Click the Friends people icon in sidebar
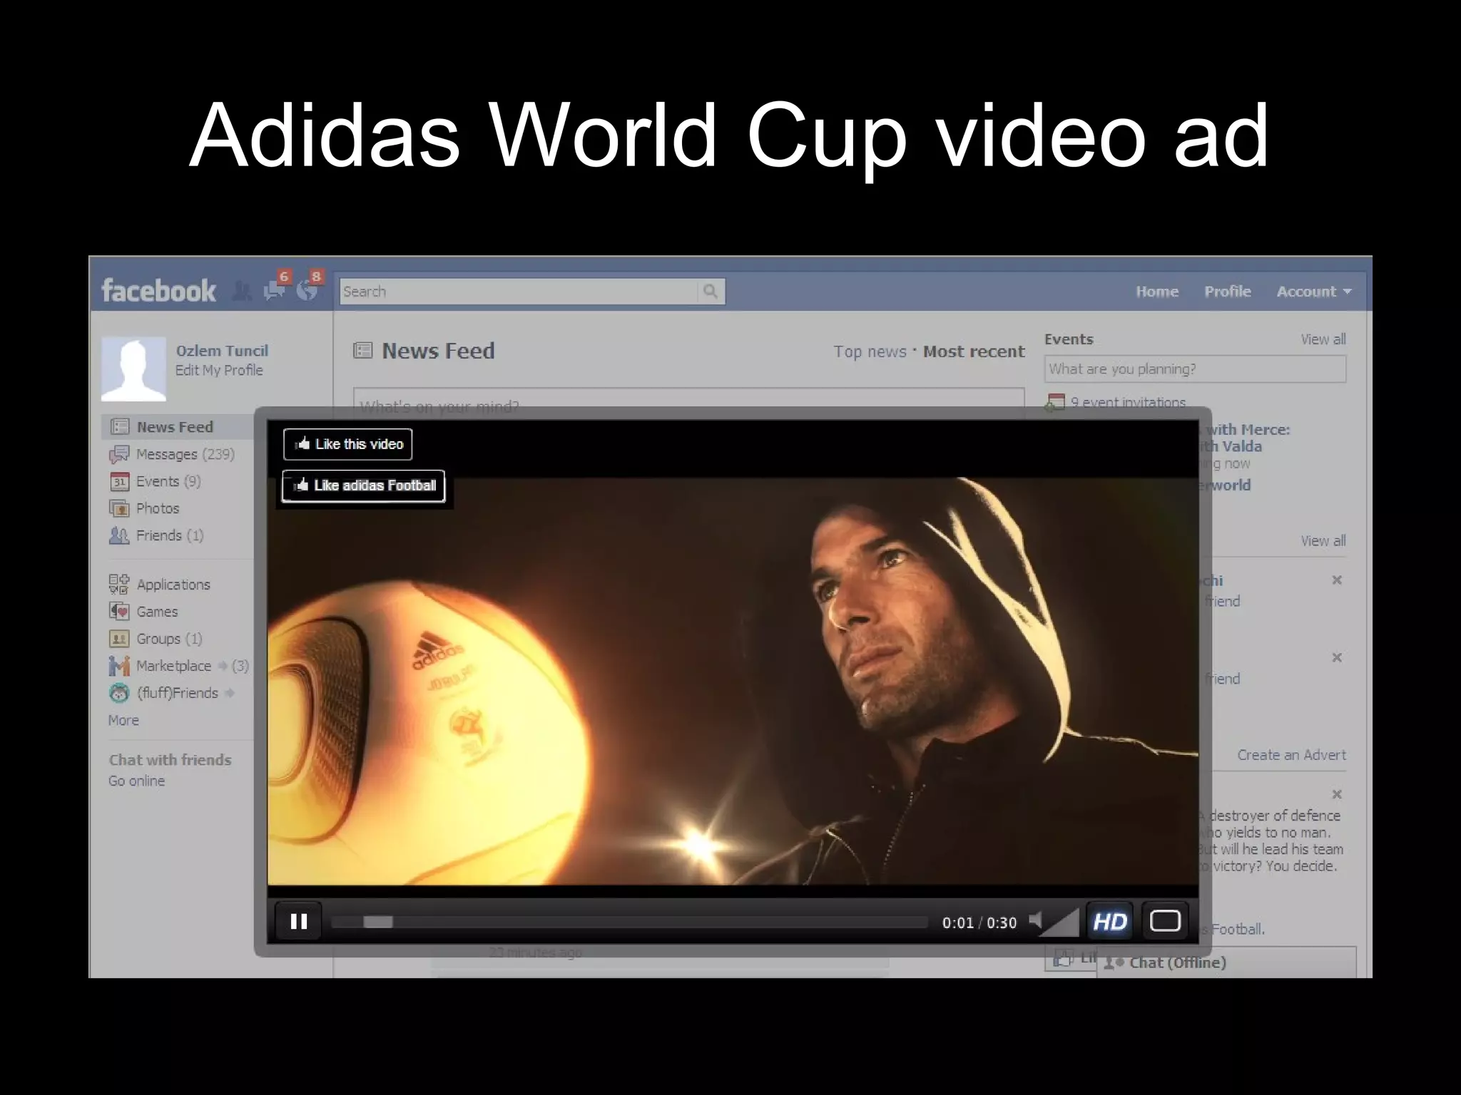 [x=118, y=535]
